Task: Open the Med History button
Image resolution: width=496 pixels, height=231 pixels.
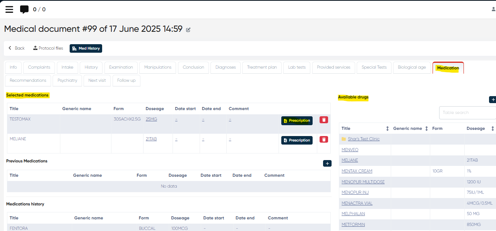Action: (x=86, y=48)
